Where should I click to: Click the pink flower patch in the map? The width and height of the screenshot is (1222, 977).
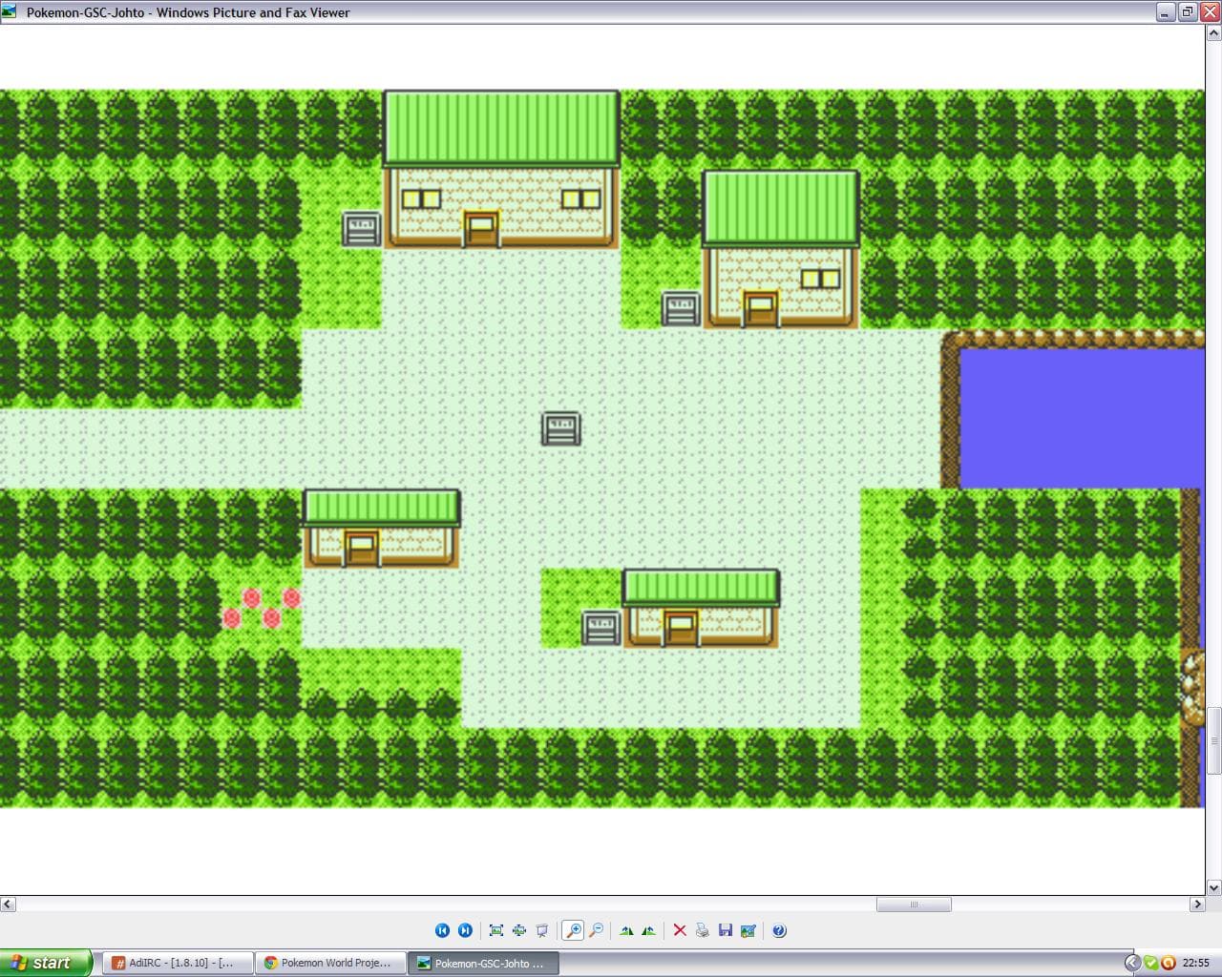(261, 608)
